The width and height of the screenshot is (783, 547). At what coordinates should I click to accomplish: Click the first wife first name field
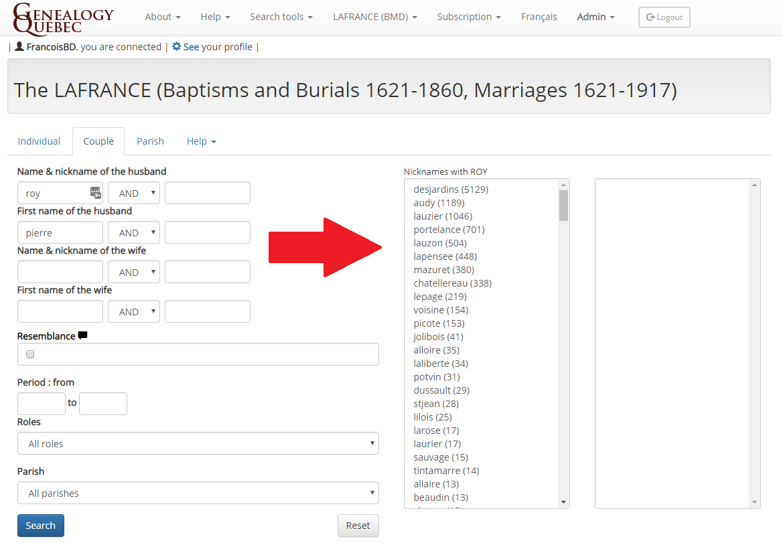60,311
